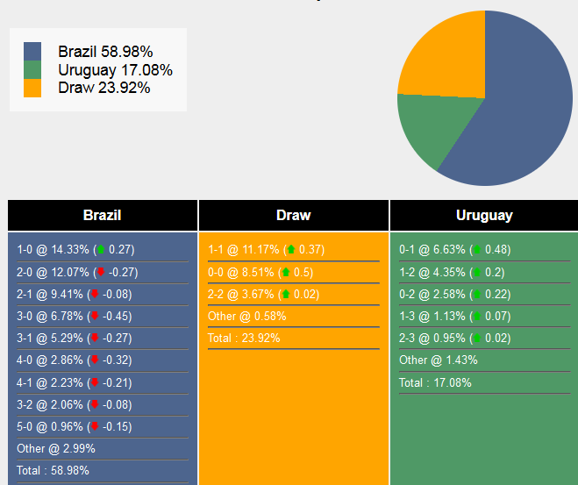Click the red down arrow beside 2-0 score
The height and width of the screenshot is (485, 578).
(x=101, y=272)
